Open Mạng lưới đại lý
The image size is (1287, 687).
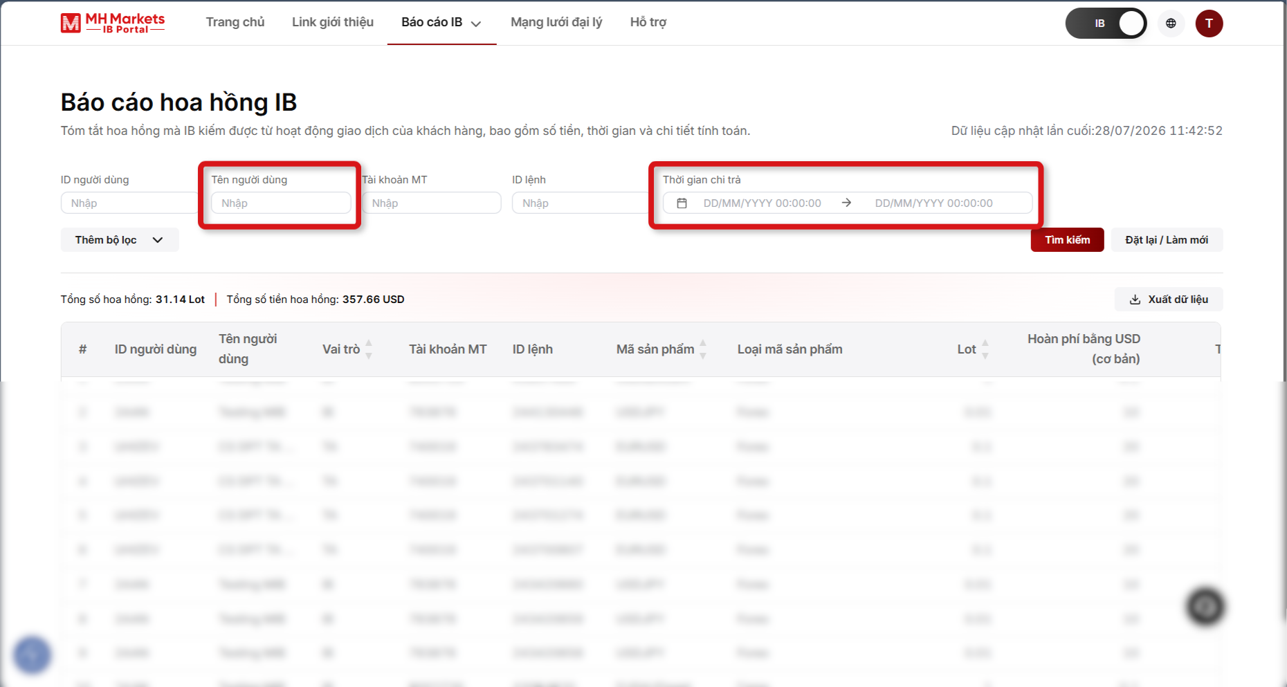coord(556,22)
